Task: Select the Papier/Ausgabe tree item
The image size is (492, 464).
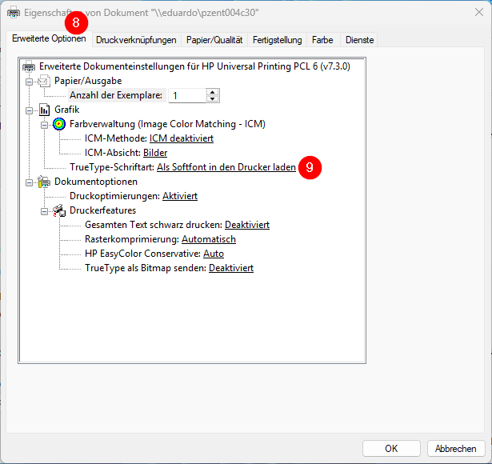Action: click(x=88, y=81)
